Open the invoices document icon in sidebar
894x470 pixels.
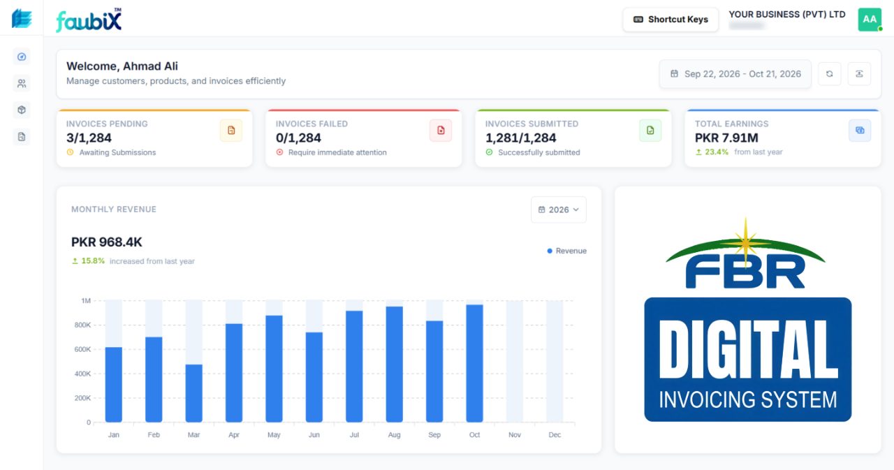22,137
